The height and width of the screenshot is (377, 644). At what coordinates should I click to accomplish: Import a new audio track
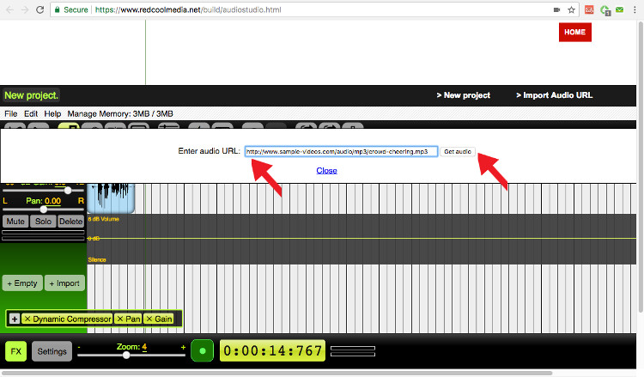coord(64,283)
